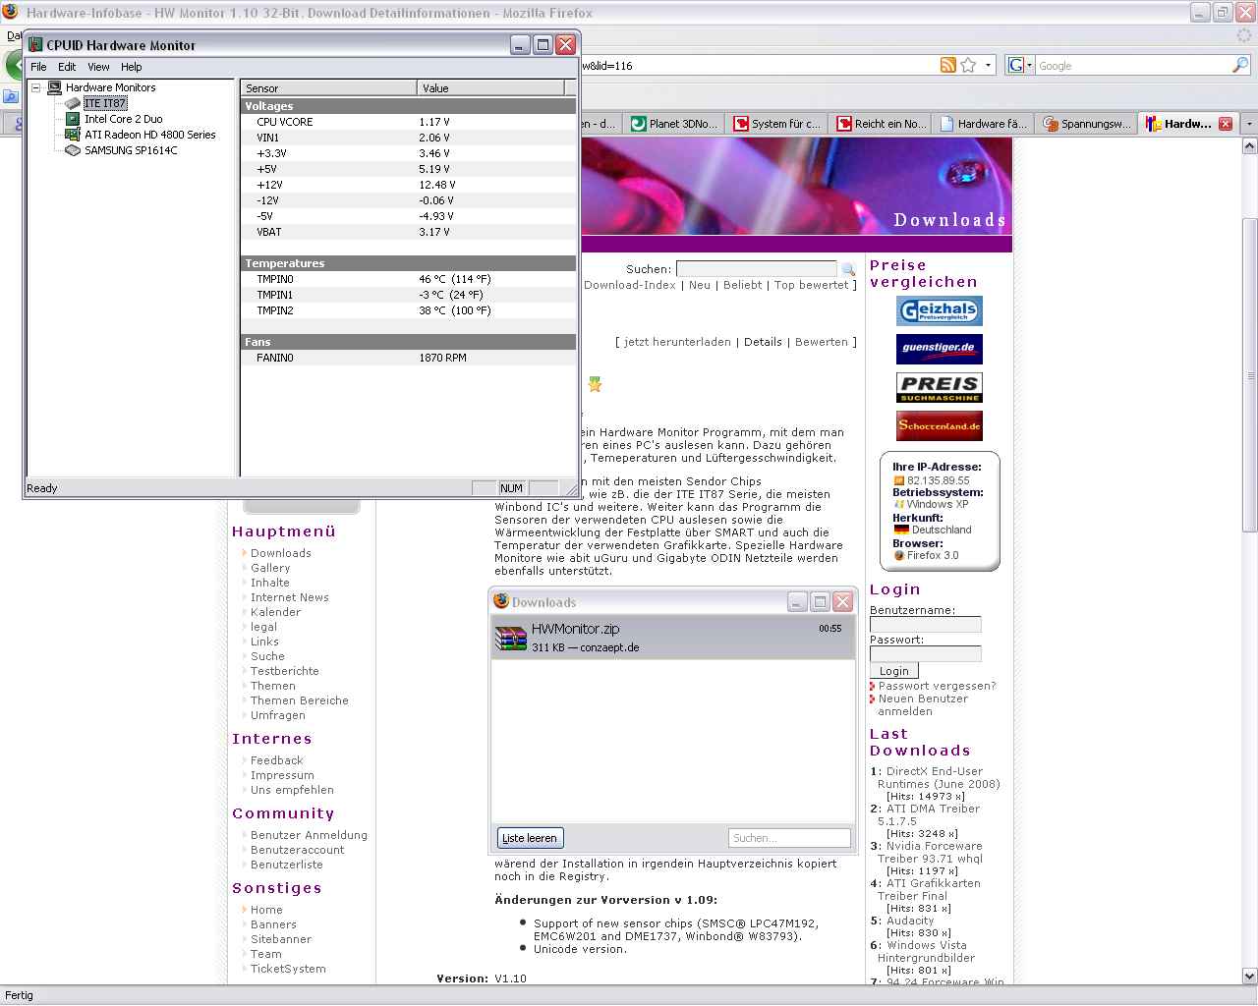1258x1006 pixels.
Task: Open the Audacity last download link
Action: 910,921
